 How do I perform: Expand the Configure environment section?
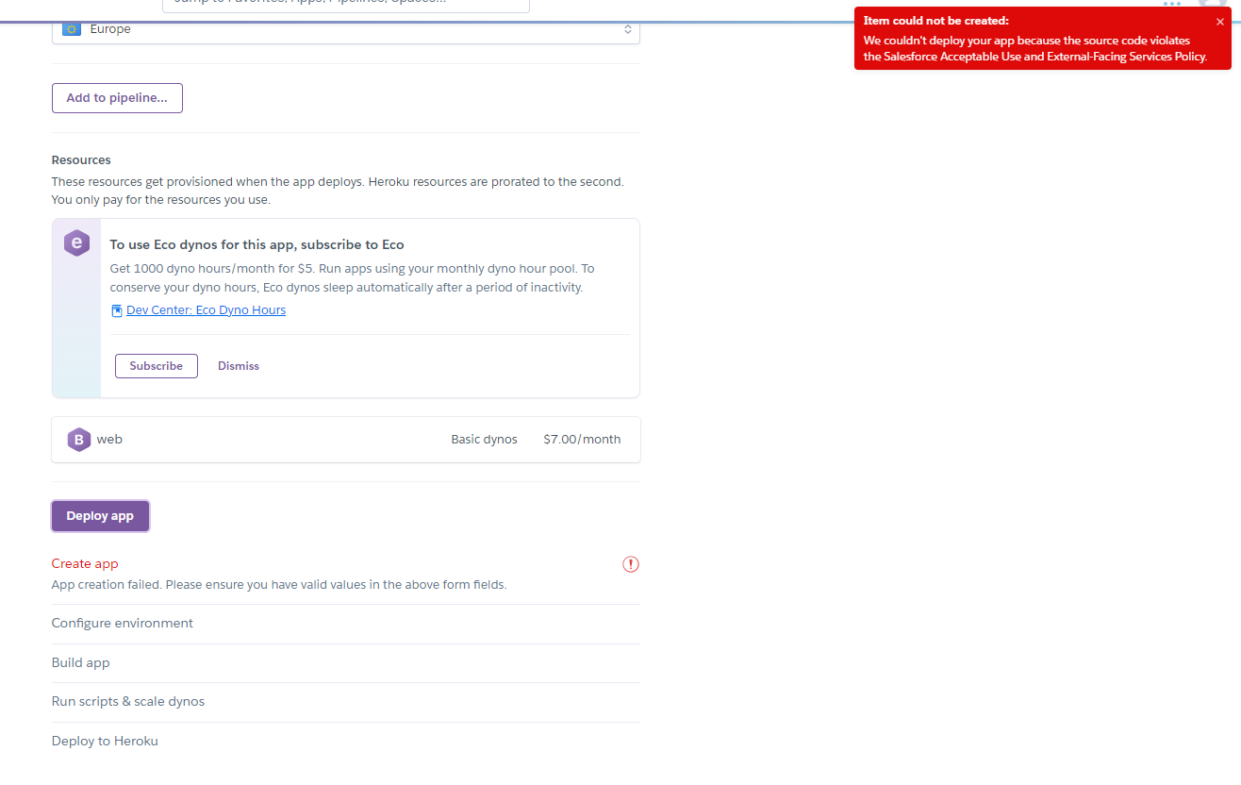pyautogui.click(x=122, y=623)
